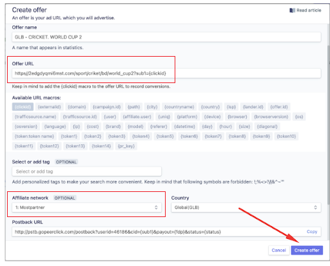
Task: Copy the Postback URL
Action: pos(312,232)
